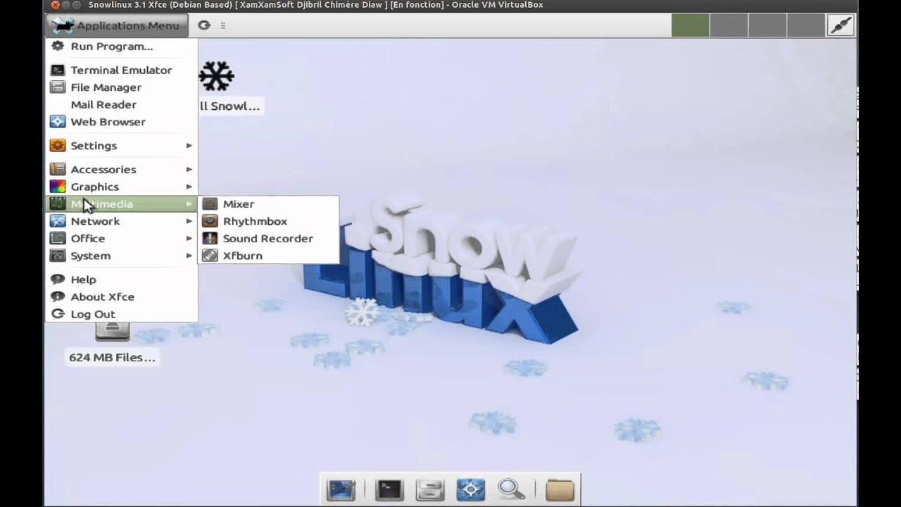Viewport: 901px width, 507px height.
Task: Open the file cabinet icon in the bottom dock
Action: pos(429,489)
